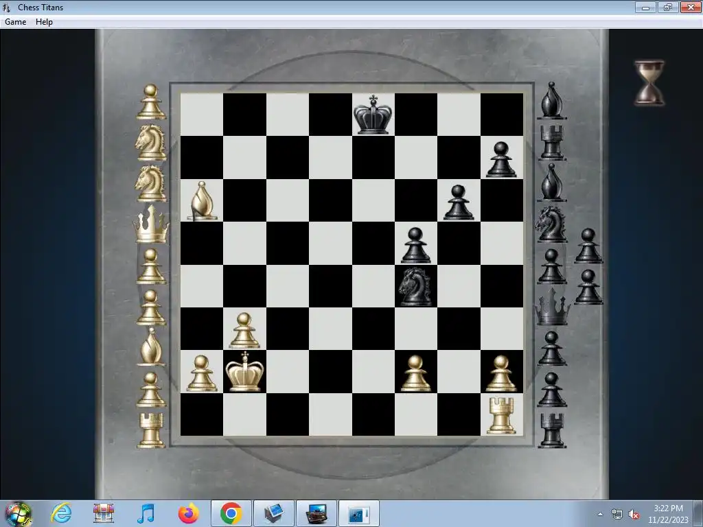703x527 pixels.
Task: Open the Help menu
Action: pyautogui.click(x=44, y=22)
